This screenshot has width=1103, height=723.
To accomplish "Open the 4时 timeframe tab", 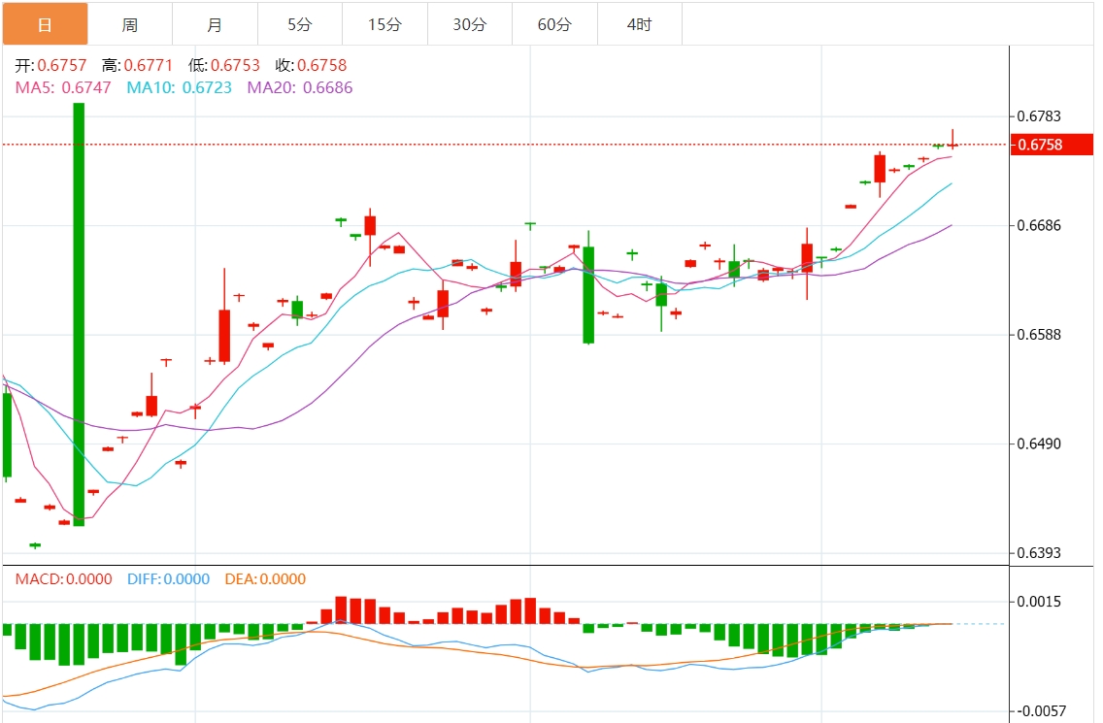I will [x=640, y=24].
